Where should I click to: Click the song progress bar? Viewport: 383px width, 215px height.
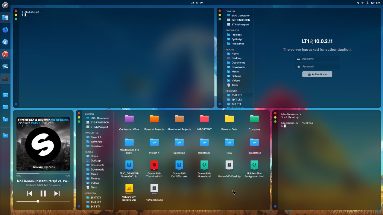click(43, 173)
